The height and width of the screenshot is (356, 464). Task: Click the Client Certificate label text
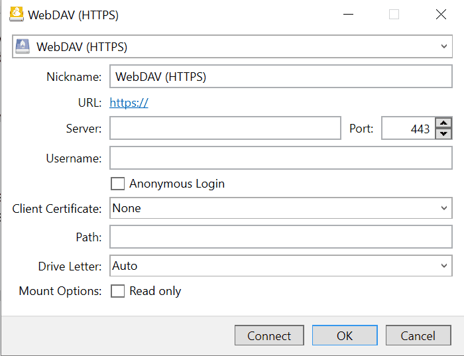57,209
